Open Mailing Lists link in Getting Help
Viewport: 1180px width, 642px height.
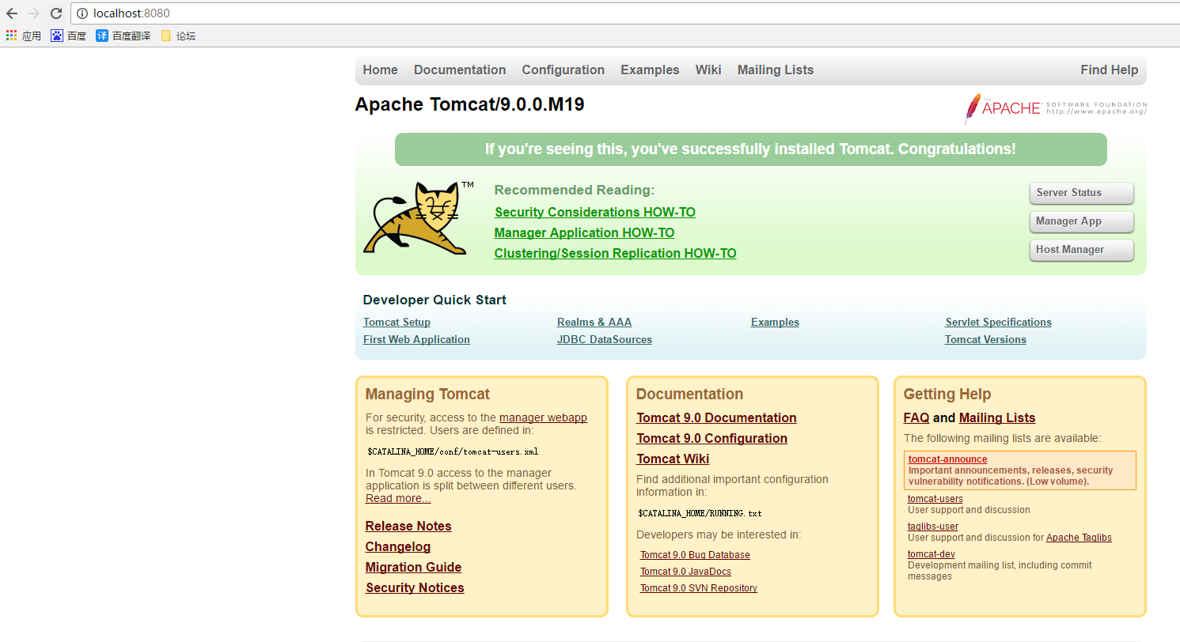click(x=997, y=417)
